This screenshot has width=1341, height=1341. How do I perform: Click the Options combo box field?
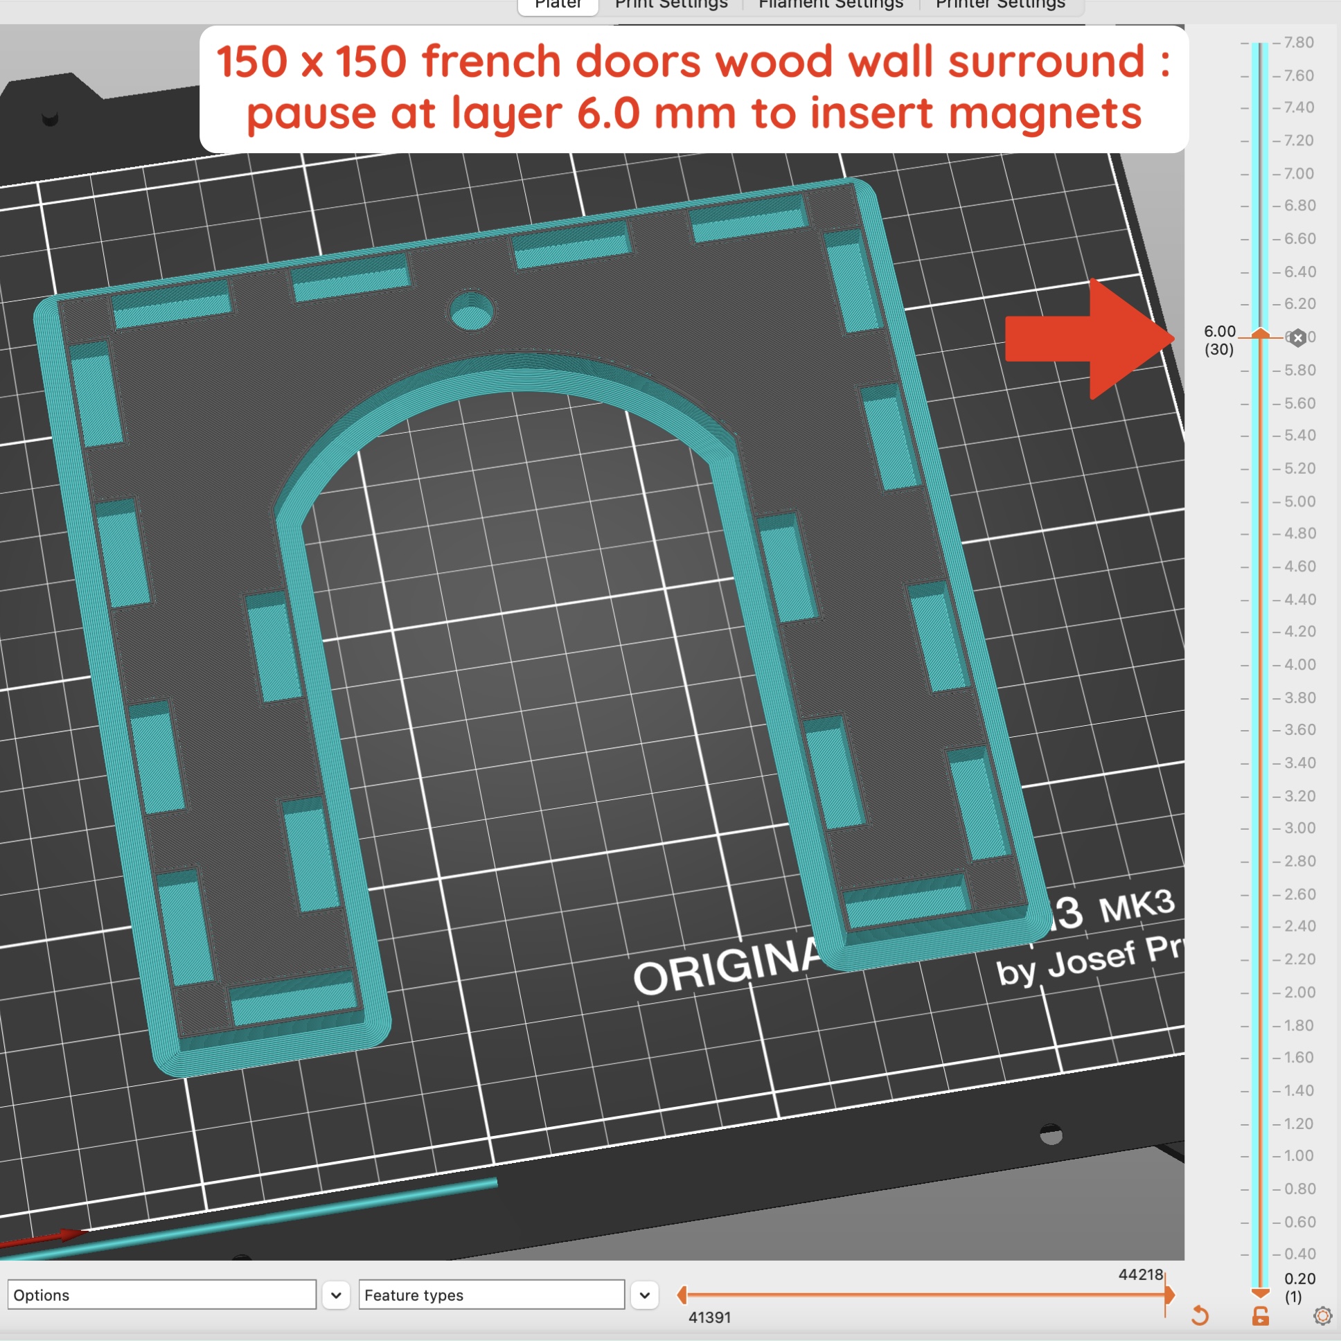(x=161, y=1295)
